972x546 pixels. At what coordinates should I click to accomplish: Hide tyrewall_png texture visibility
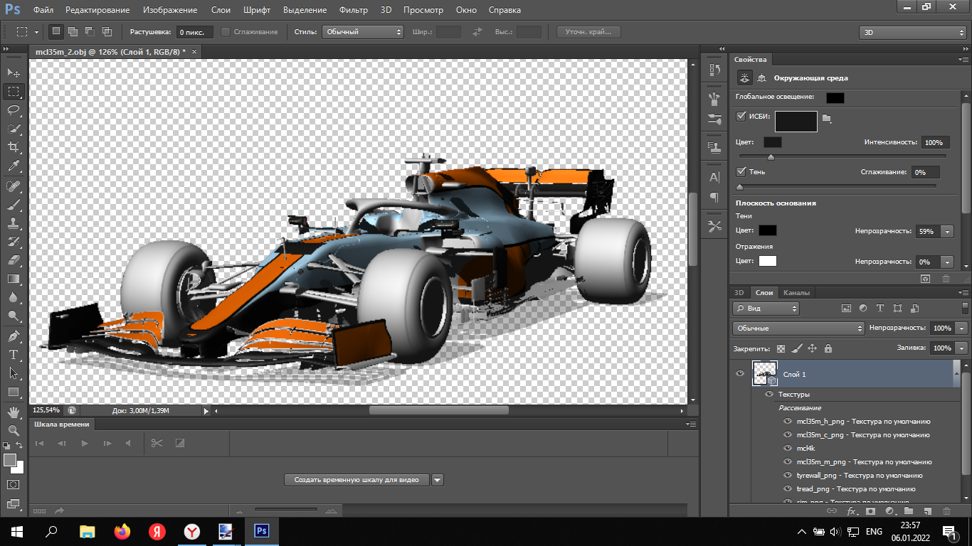pyautogui.click(x=788, y=475)
